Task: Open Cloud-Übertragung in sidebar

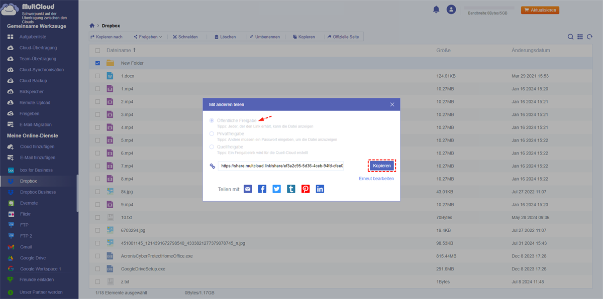Action: 39,48
